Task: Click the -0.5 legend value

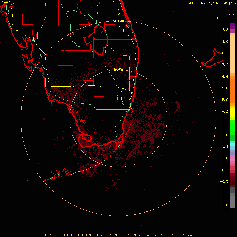Action: tap(224, 182)
